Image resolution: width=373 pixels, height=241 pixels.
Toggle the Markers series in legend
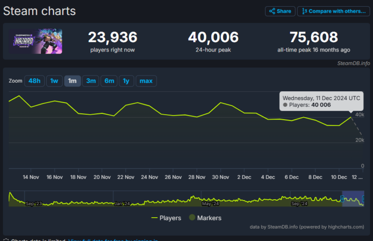[205, 218]
